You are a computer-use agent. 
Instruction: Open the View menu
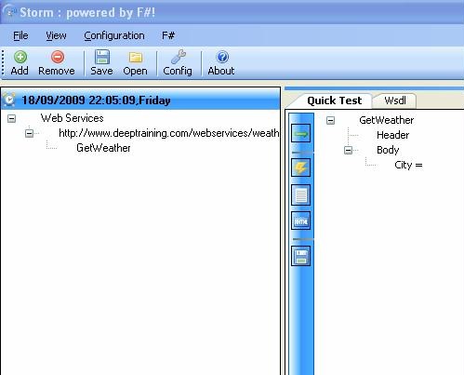[x=56, y=35]
